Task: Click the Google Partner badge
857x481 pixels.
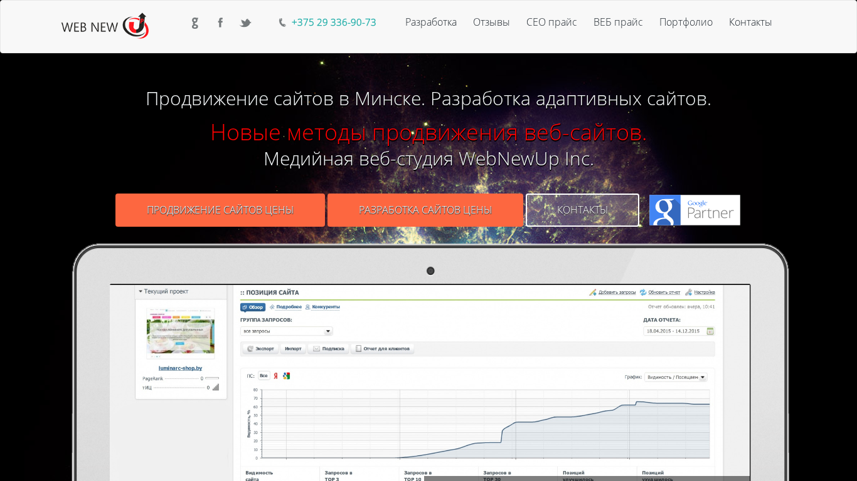Action: coord(695,210)
